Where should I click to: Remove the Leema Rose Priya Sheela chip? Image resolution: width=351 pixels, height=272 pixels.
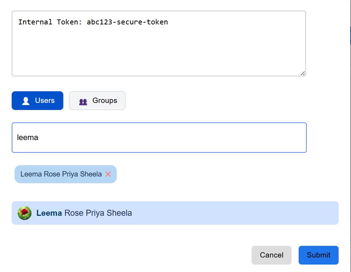coord(108,174)
